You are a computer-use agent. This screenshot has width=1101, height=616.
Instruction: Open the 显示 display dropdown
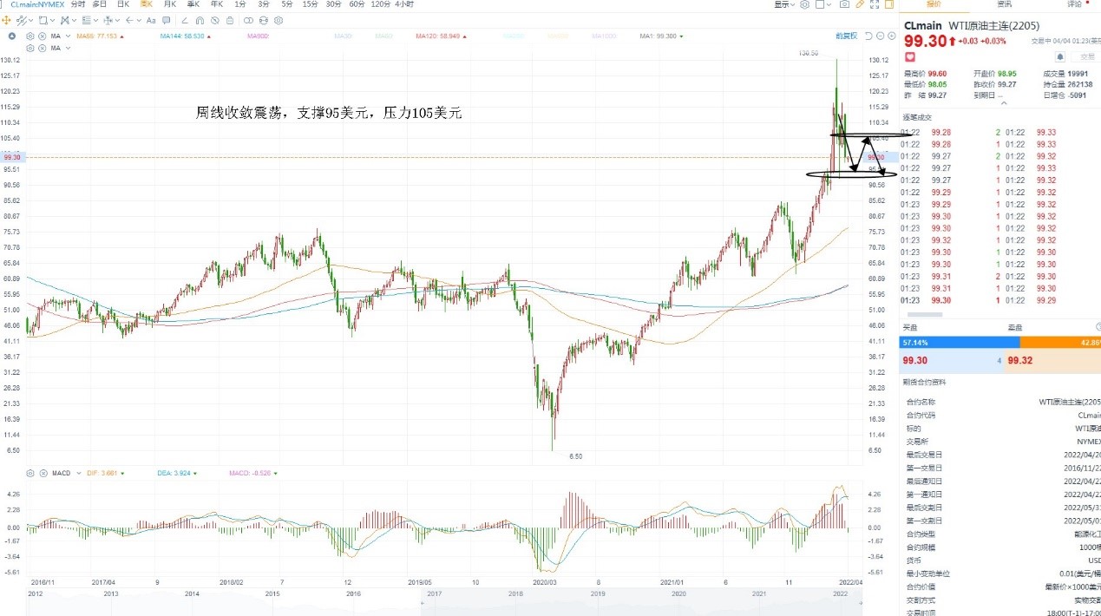click(784, 4)
